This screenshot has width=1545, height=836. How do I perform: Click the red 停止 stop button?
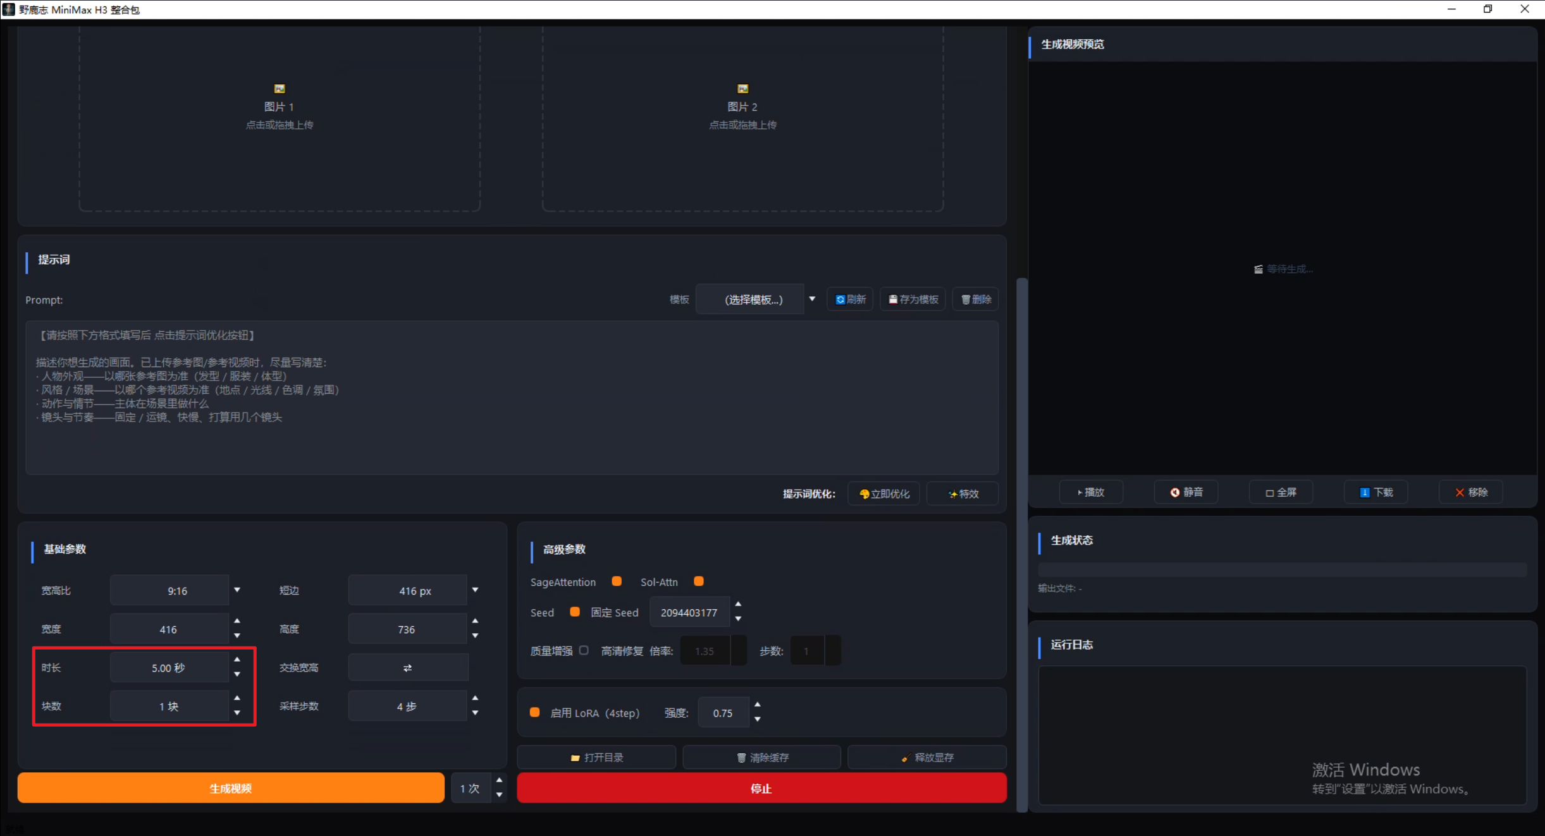761,788
